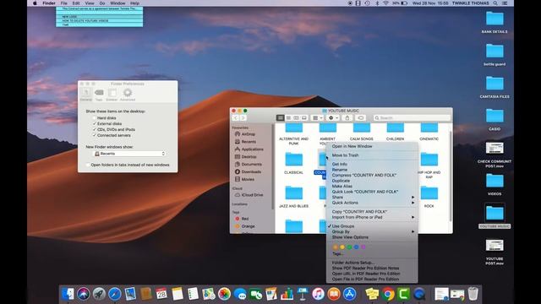This screenshot has width=541, height=304.
Task: Open View menu in menu bar
Action: tap(90, 3)
